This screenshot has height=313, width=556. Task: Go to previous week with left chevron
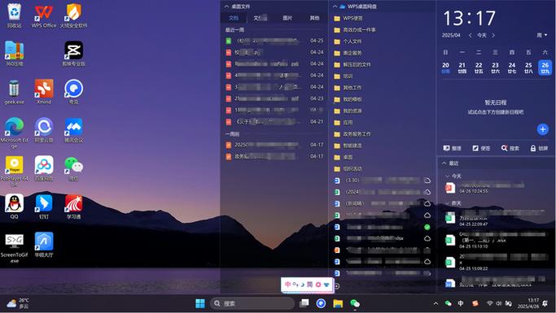470,35
